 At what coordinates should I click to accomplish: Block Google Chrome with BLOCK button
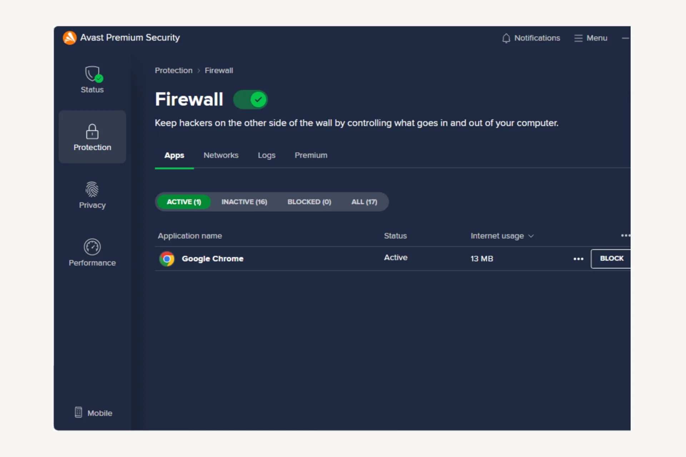click(611, 258)
